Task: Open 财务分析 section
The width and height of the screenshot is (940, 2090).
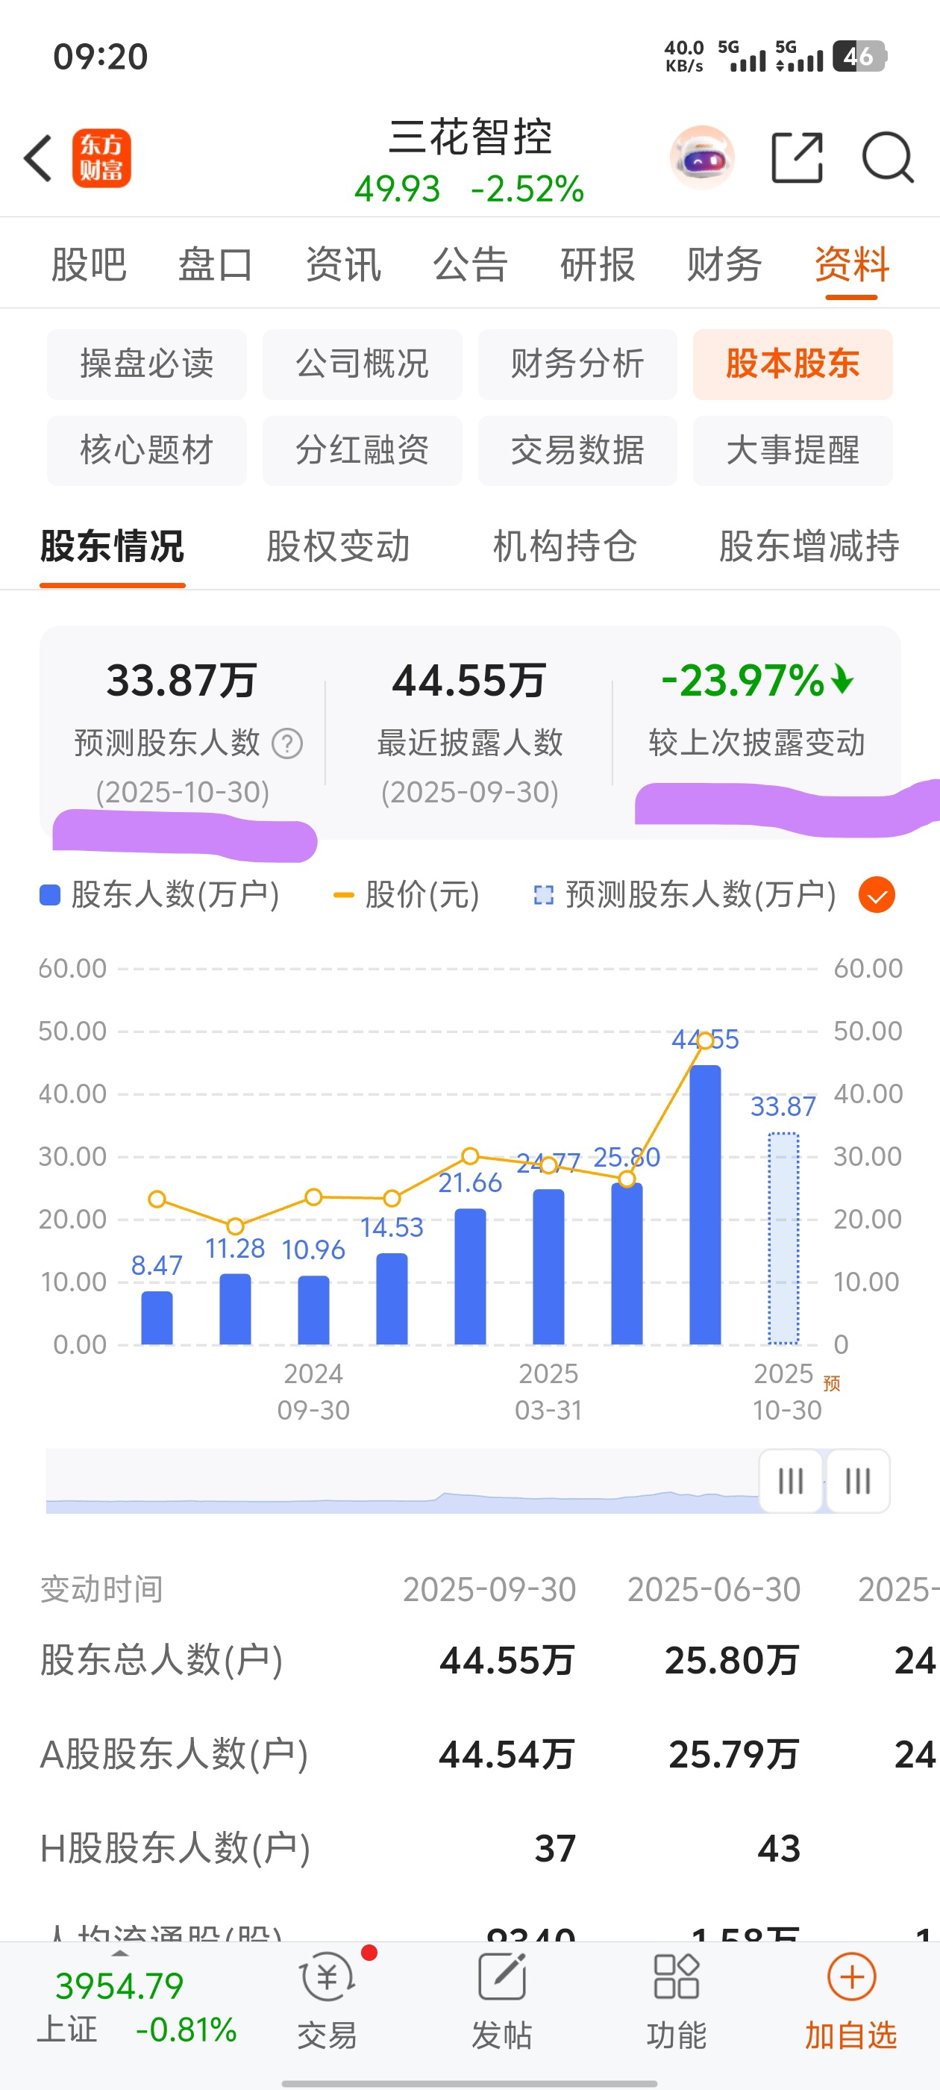Action: pos(577,364)
